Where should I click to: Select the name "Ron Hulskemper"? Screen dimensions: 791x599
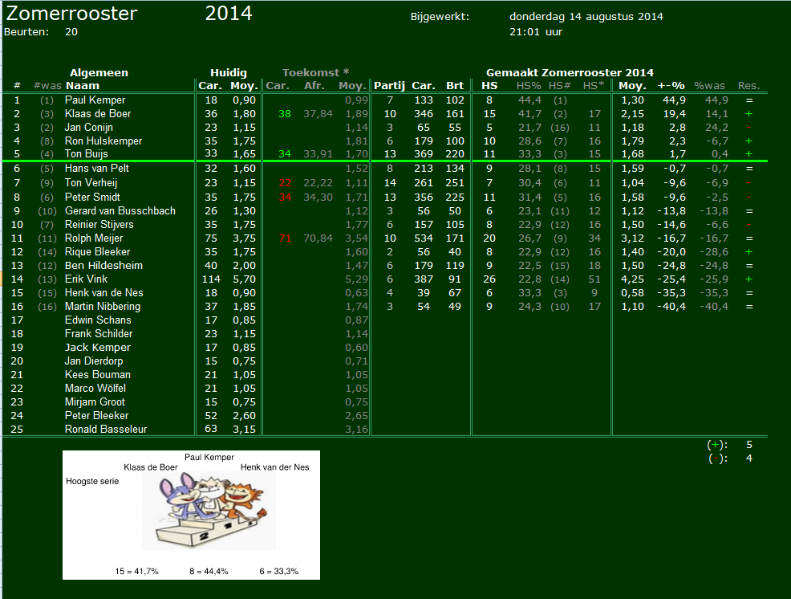[x=103, y=141]
